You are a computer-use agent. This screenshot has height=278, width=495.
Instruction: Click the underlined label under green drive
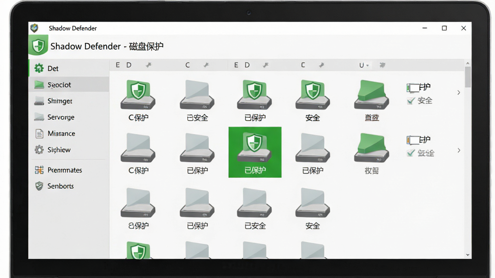click(372, 118)
